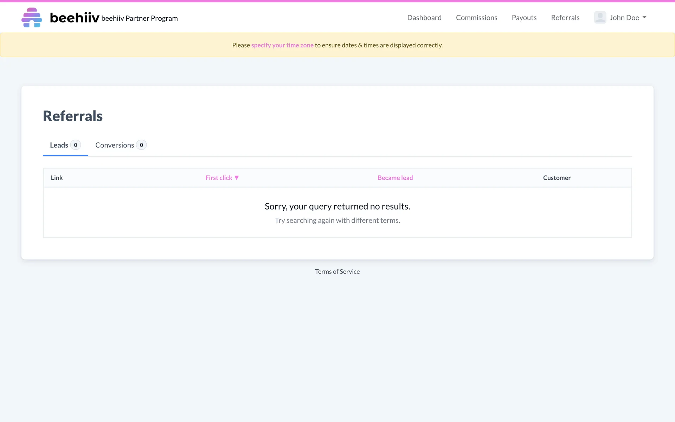This screenshot has width=675, height=422.
Task: Select the Leads tab
Action: pyautogui.click(x=59, y=145)
